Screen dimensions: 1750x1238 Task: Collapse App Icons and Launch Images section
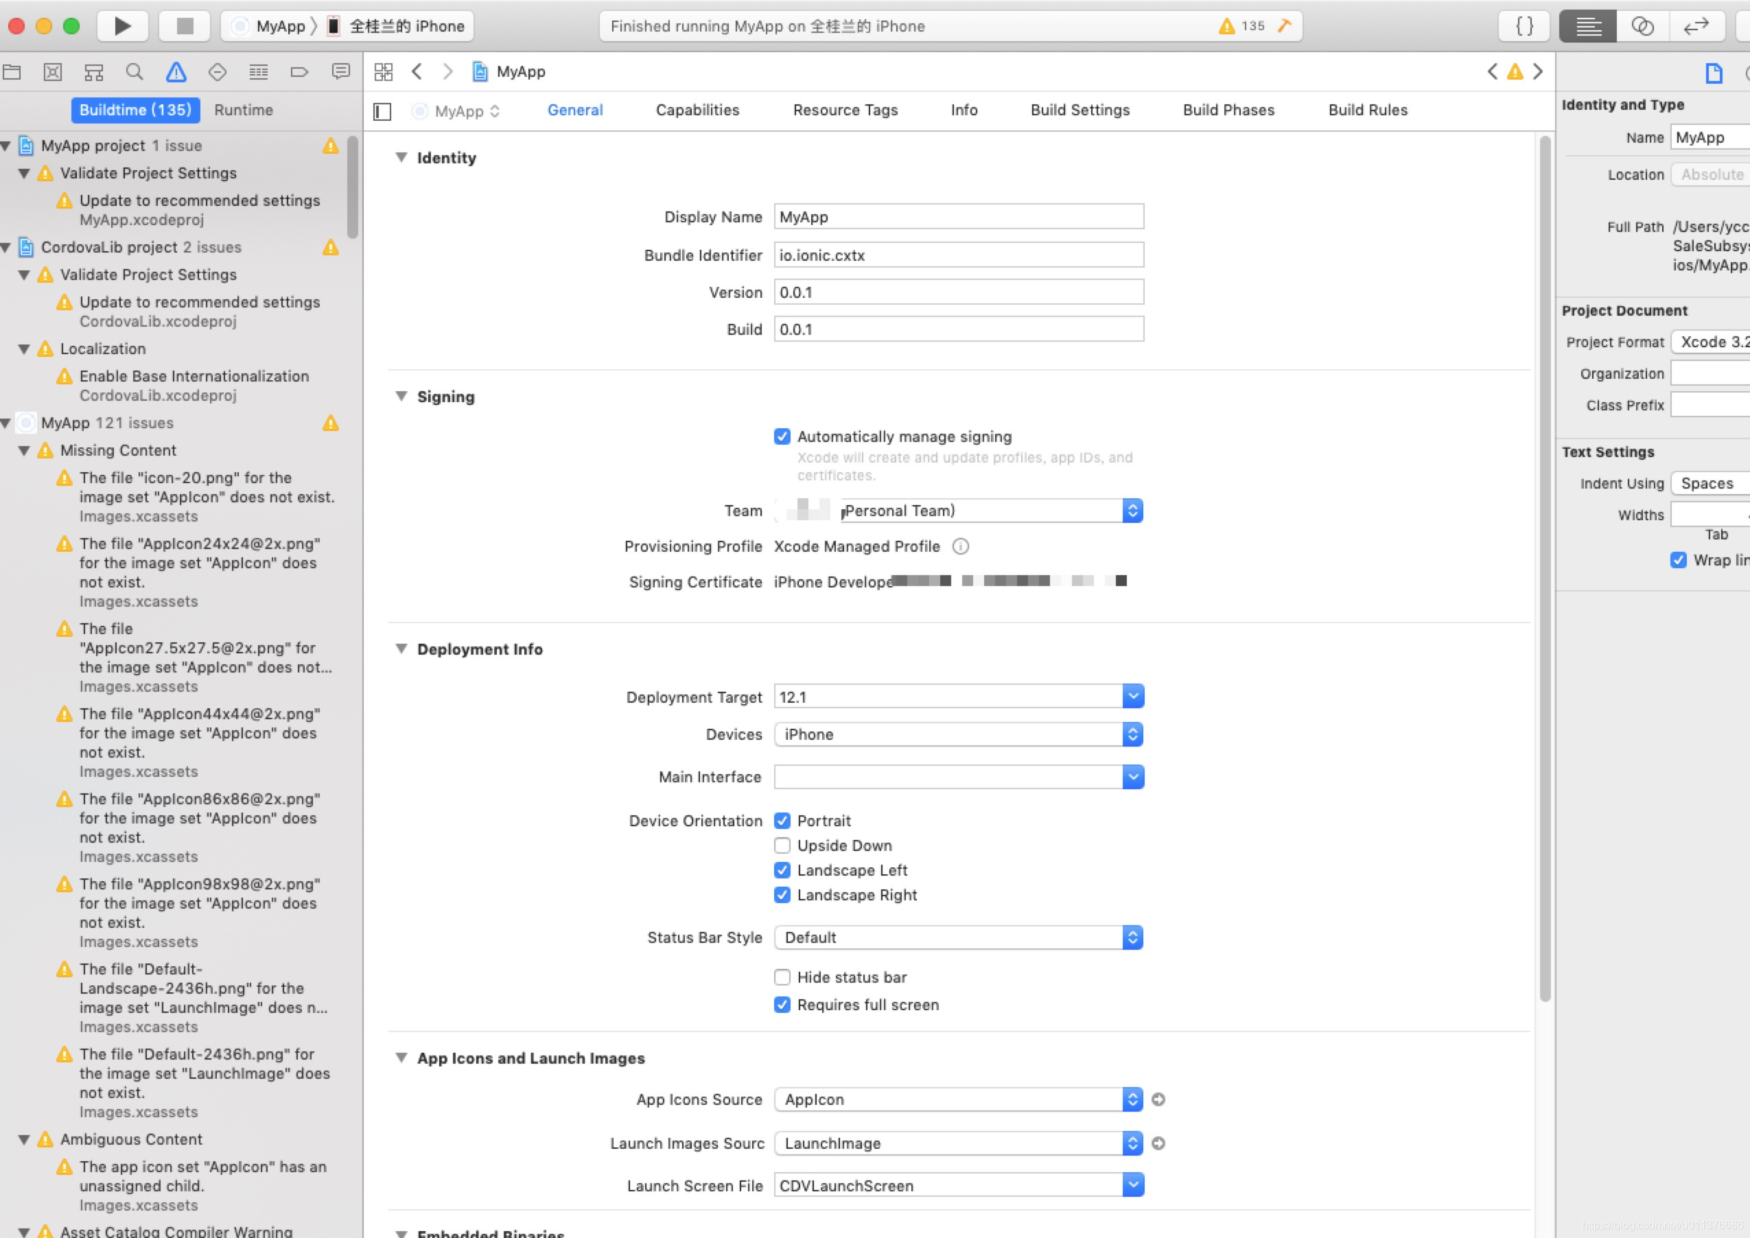pyautogui.click(x=401, y=1058)
